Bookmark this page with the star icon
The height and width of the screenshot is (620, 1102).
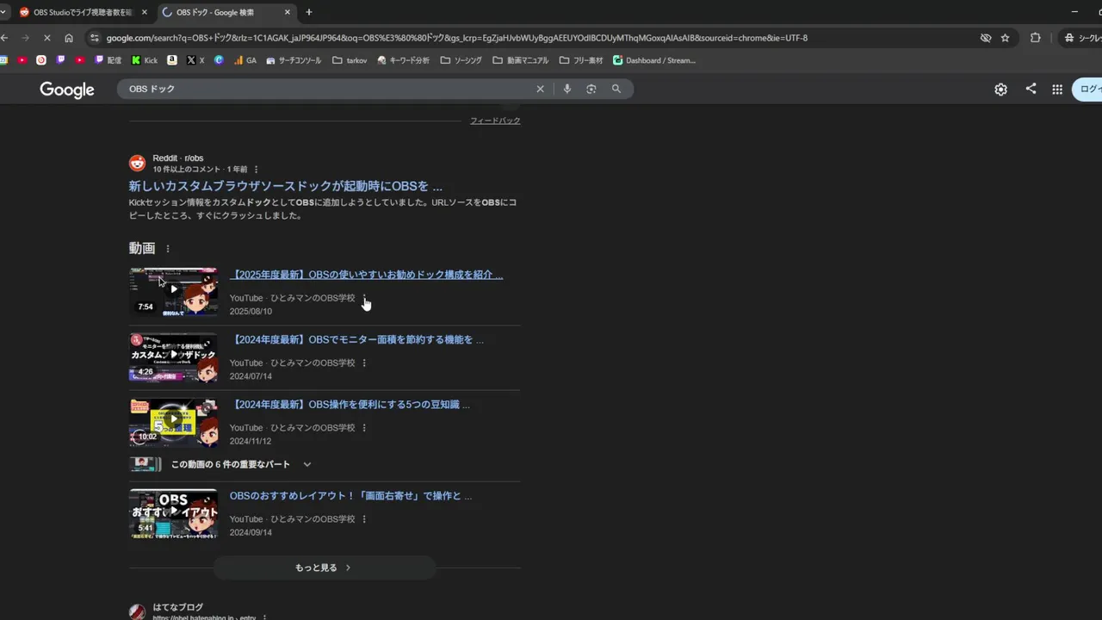1005,38
